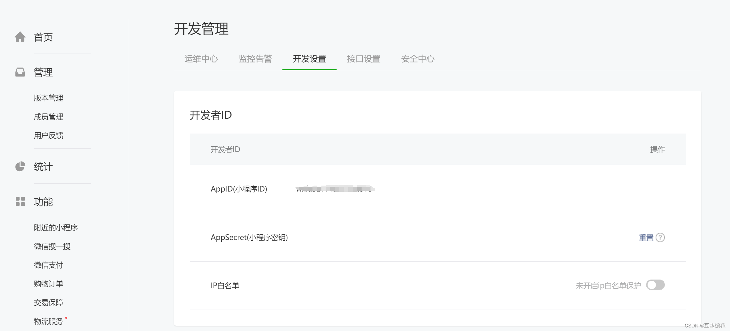Open 附近的小程序 under 功能
This screenshot has width=730, height=331.
pyautogui.click(x=56, y=228)
